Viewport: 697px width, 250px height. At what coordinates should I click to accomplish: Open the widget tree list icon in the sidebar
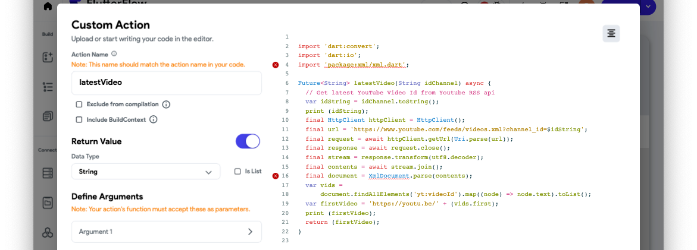pyautogui.click(x=48, y=87)
